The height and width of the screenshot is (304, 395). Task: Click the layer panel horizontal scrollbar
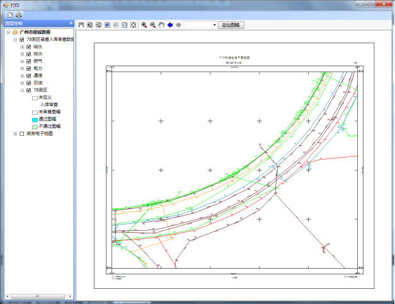tap(37, 296)
